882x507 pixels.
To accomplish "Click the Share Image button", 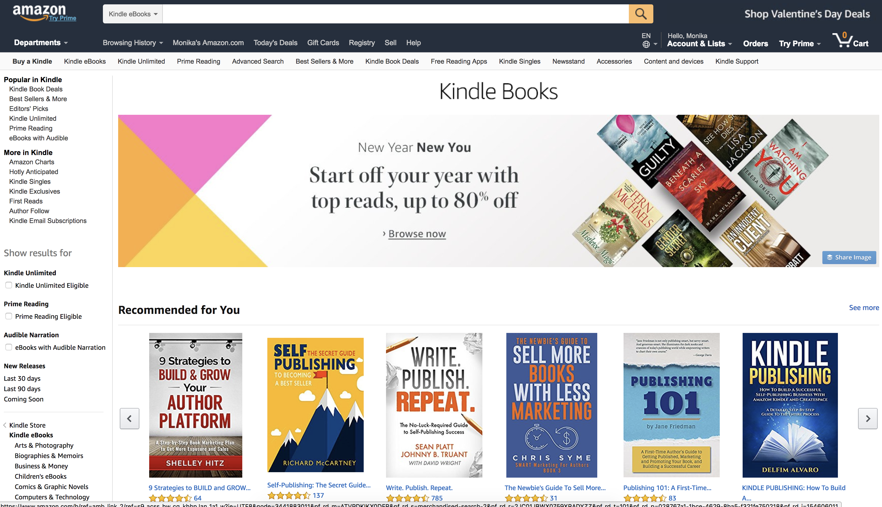I will [849, 257].
